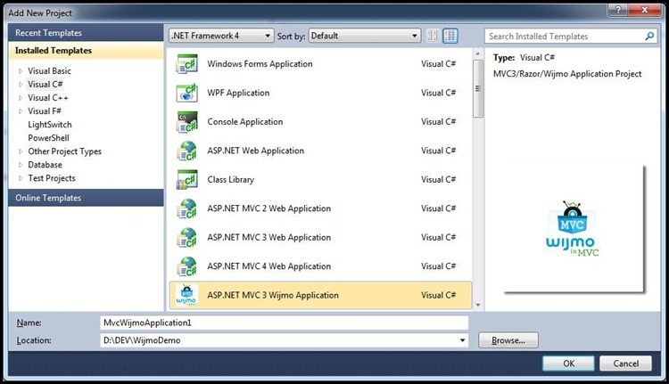
Task: Click the Cancel button
Action: point(625,364)
